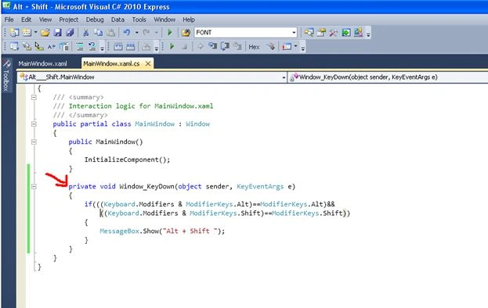Open the Window menu
The height and width of the screenshot is (308, 488).
[x=164, y=20]
